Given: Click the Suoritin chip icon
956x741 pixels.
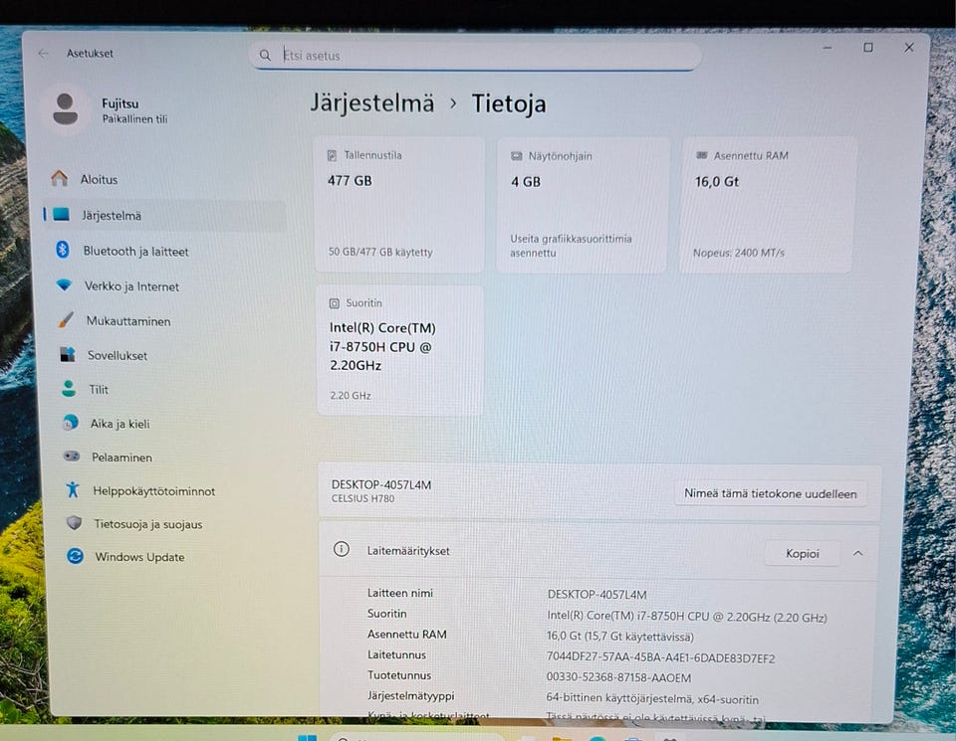Looking at the screenshot, I should click(x=335, y=303).
